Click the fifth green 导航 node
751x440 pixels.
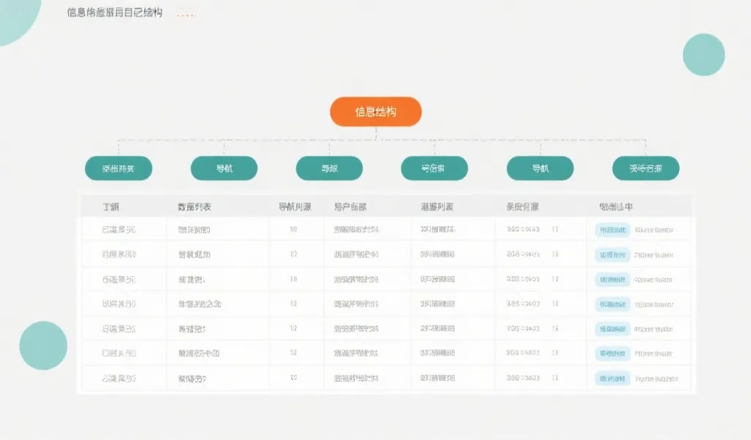pyautogui.click(x=541, y=168)
